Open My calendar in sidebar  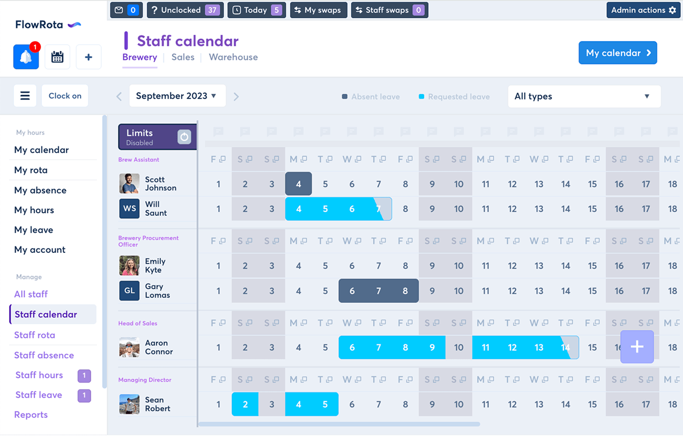point(41,150)
